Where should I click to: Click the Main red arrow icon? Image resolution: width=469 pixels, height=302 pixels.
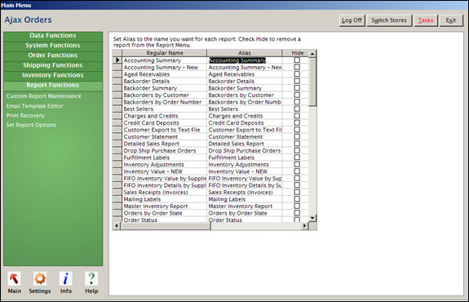(x=14, y=278)
